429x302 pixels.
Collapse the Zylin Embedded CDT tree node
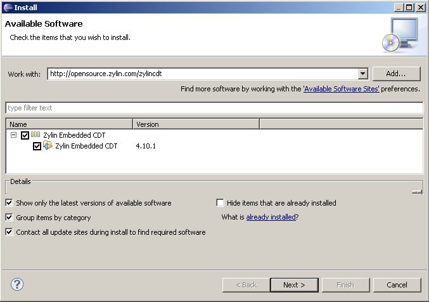13,135
